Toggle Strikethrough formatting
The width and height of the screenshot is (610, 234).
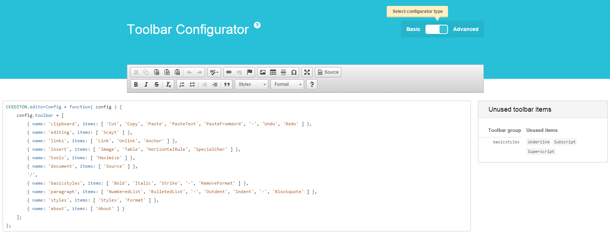tap(156, 84)
